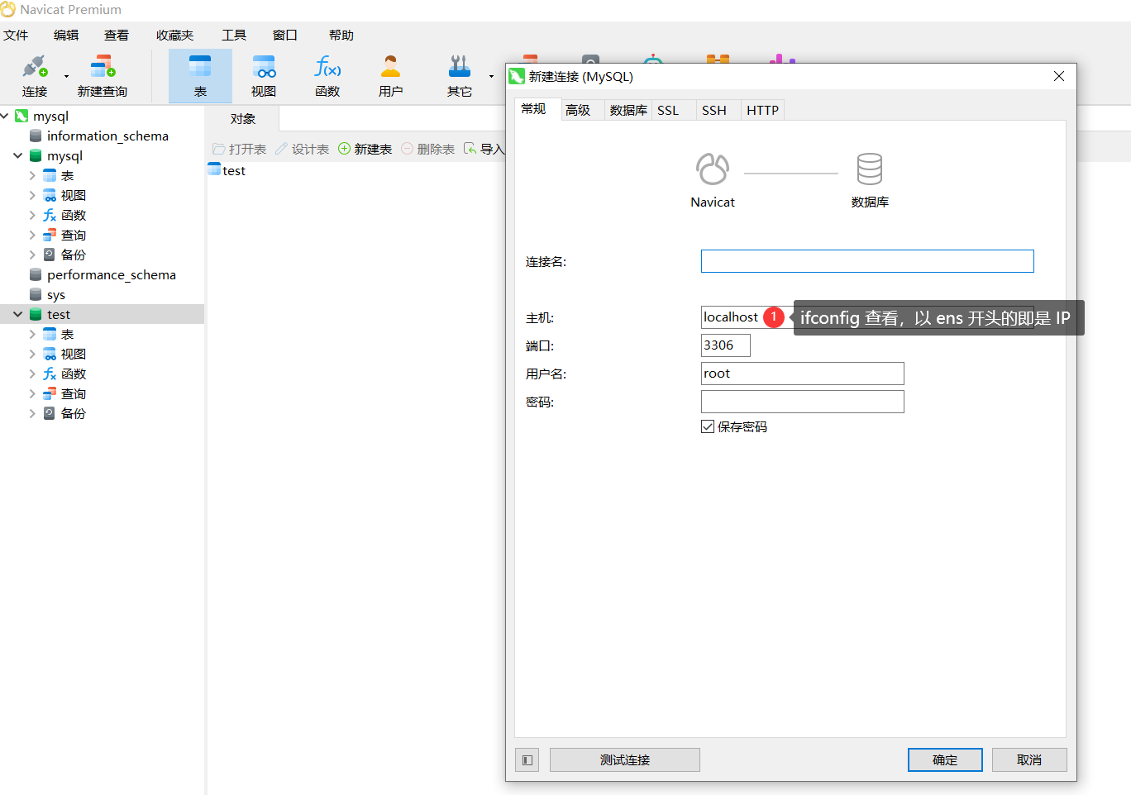Click the test database icon in tree

(36, 314)
